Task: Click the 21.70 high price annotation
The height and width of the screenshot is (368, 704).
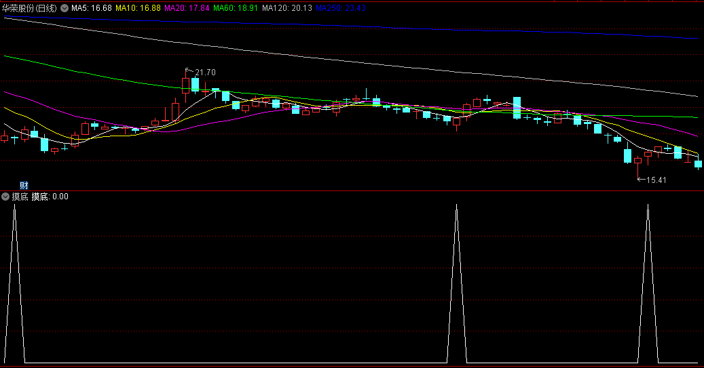Action: (x=205, y=72)
